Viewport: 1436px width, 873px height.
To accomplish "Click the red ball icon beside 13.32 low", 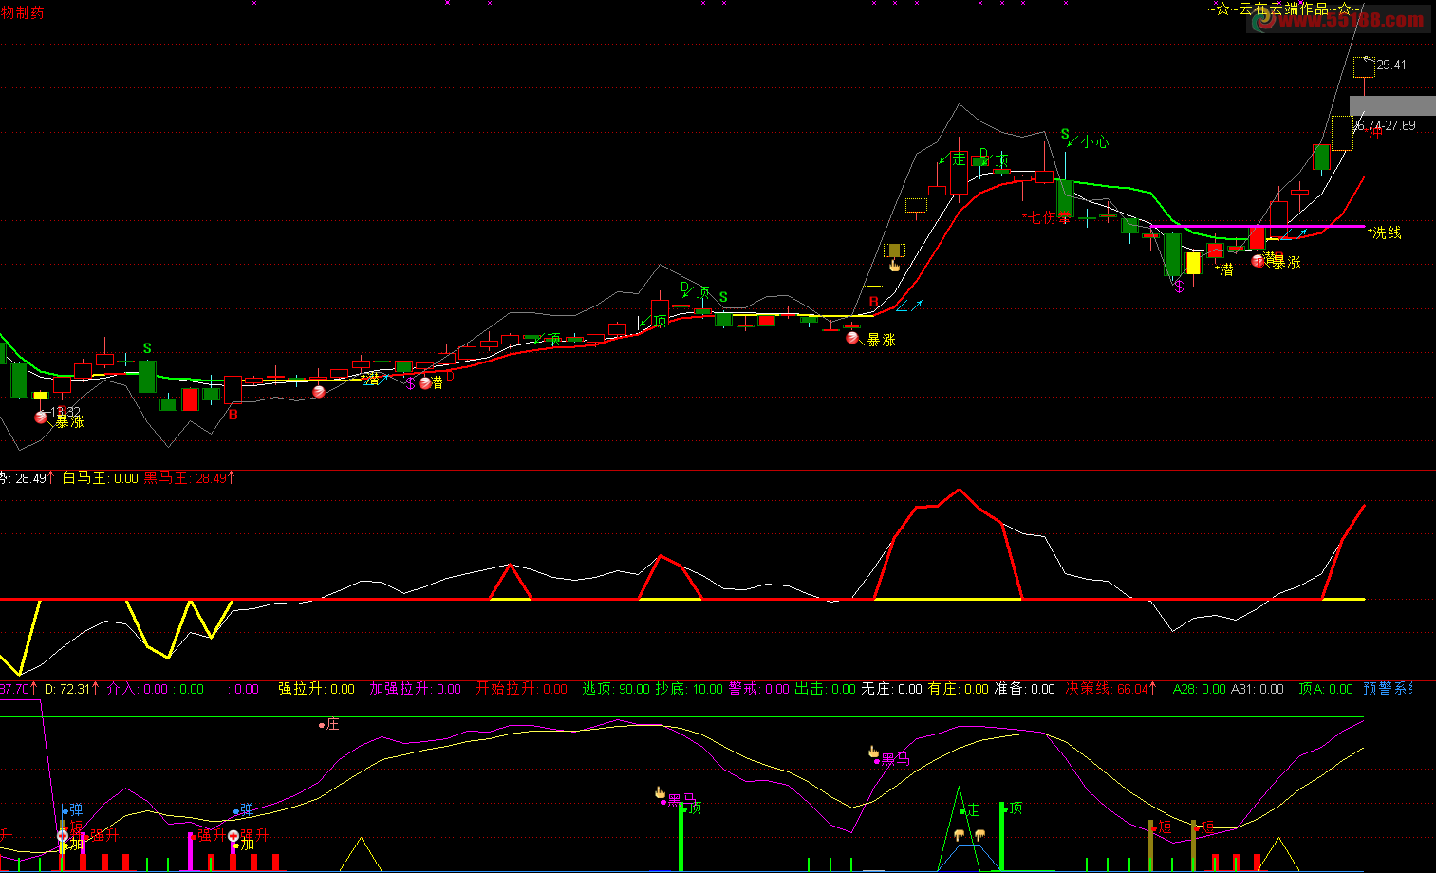I will pyautogui.click(x=42, y=418).
